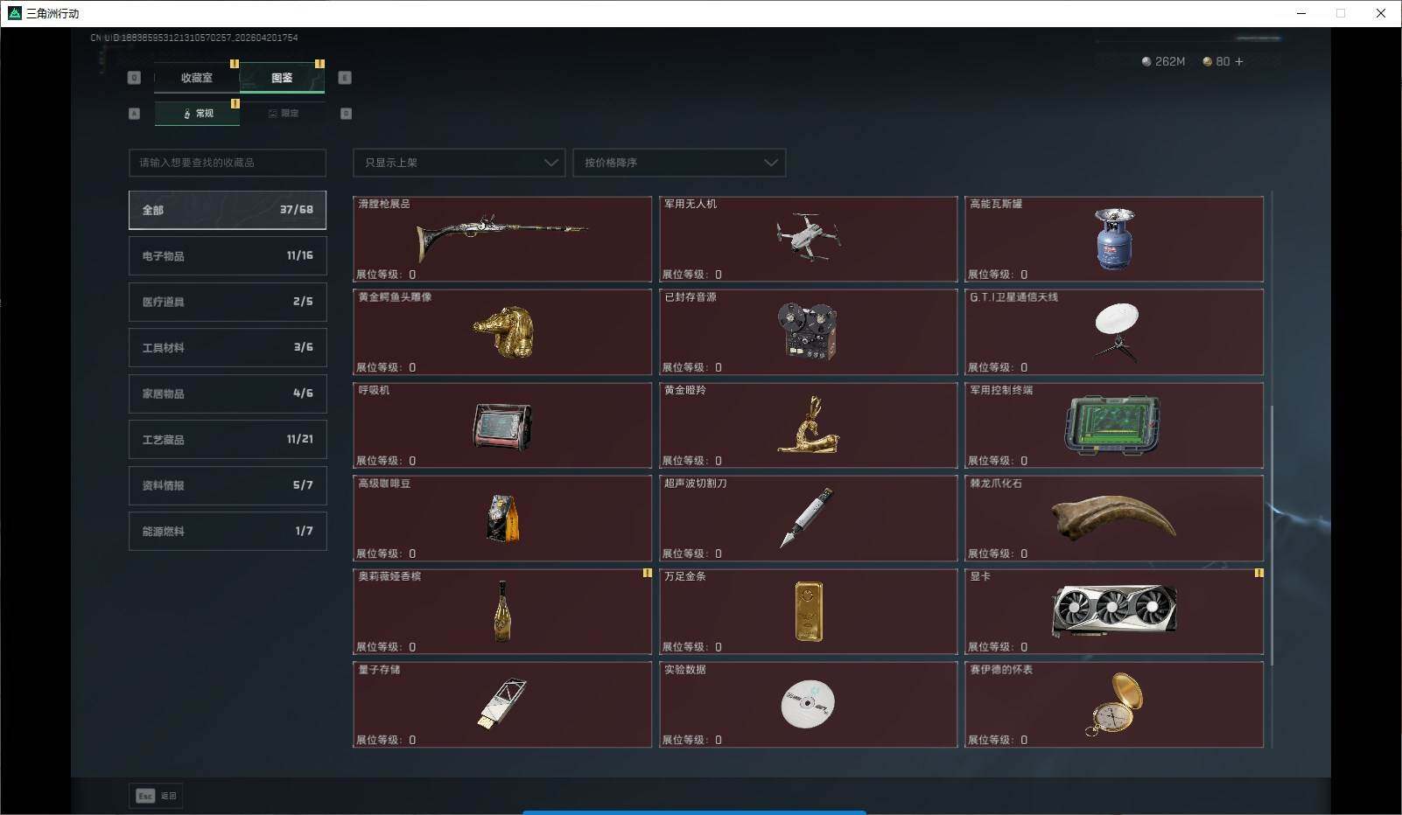Viewport: 1402px width, 815px height.
Task: Expand the 只显示上架 filter dropdown
Action: 459,163
